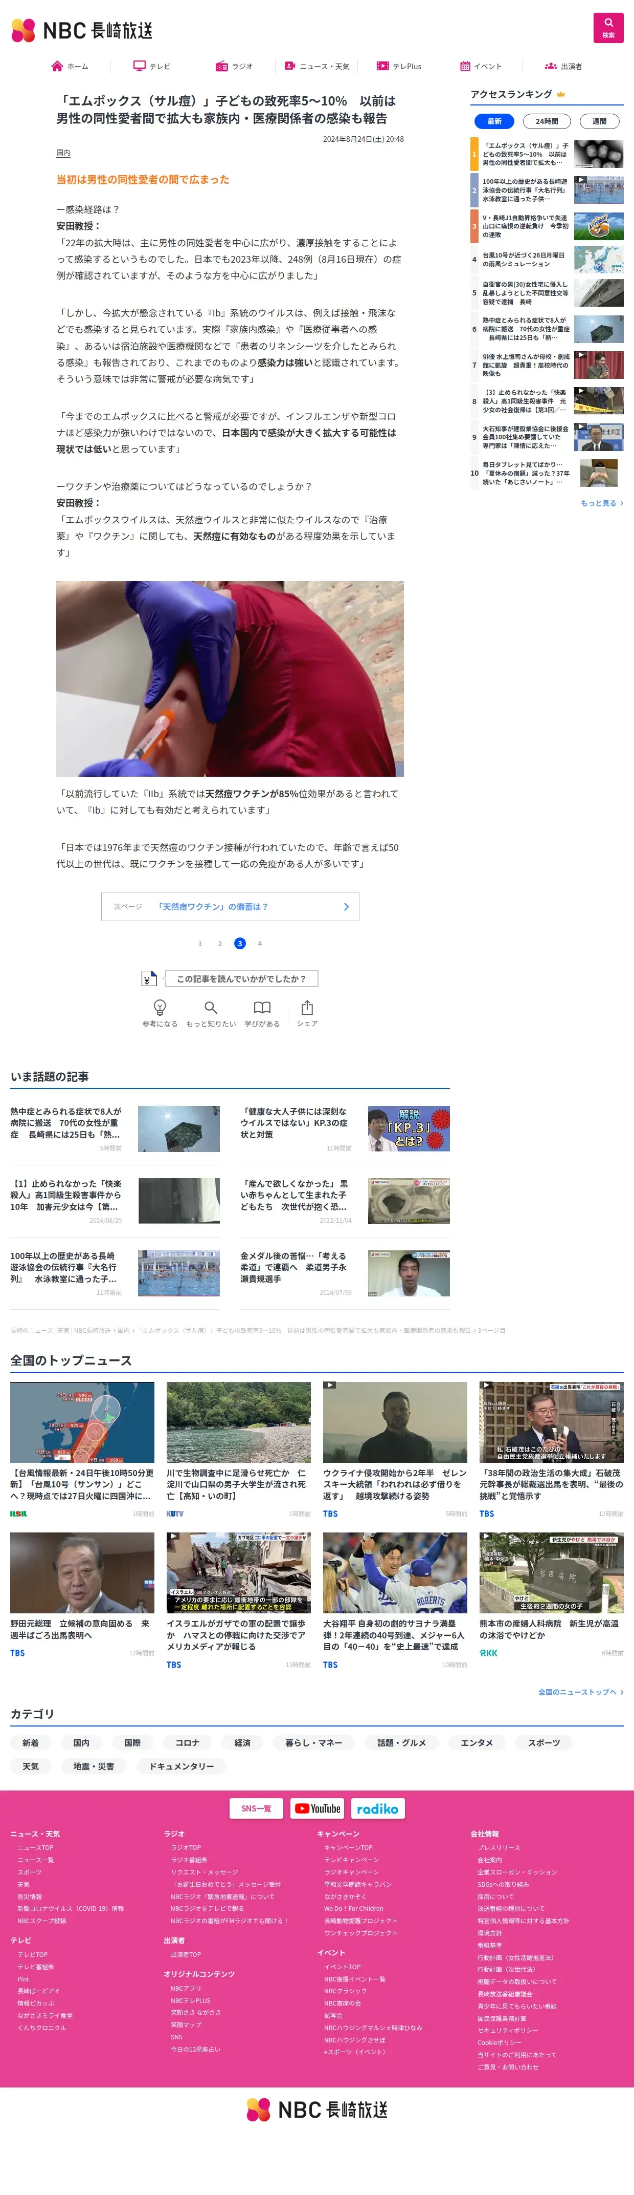
Task: Open KP.3 解説 article thumbnail
Action: 409,1129
